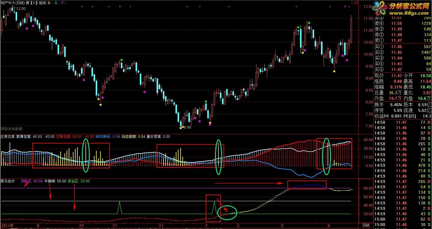Viewport: 432px width, 229px height.
Task: Click the diamond icon above the price axis
Action: (x=352, y=3)
